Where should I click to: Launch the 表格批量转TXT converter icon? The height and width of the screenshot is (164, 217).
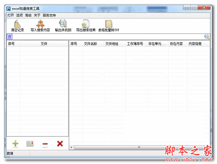click(x=109, y=24)
